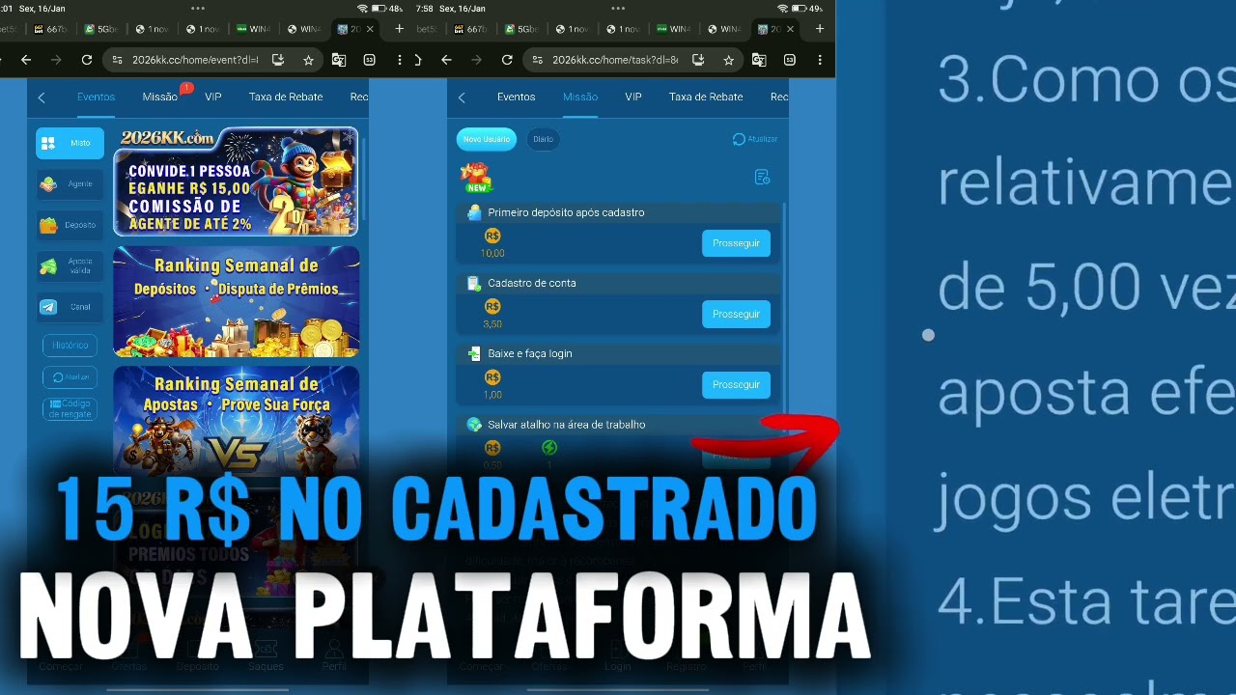Open Taxa de Rebate tab in left window

coord(286,97)
